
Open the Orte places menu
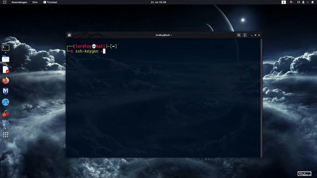pos(35,2)
